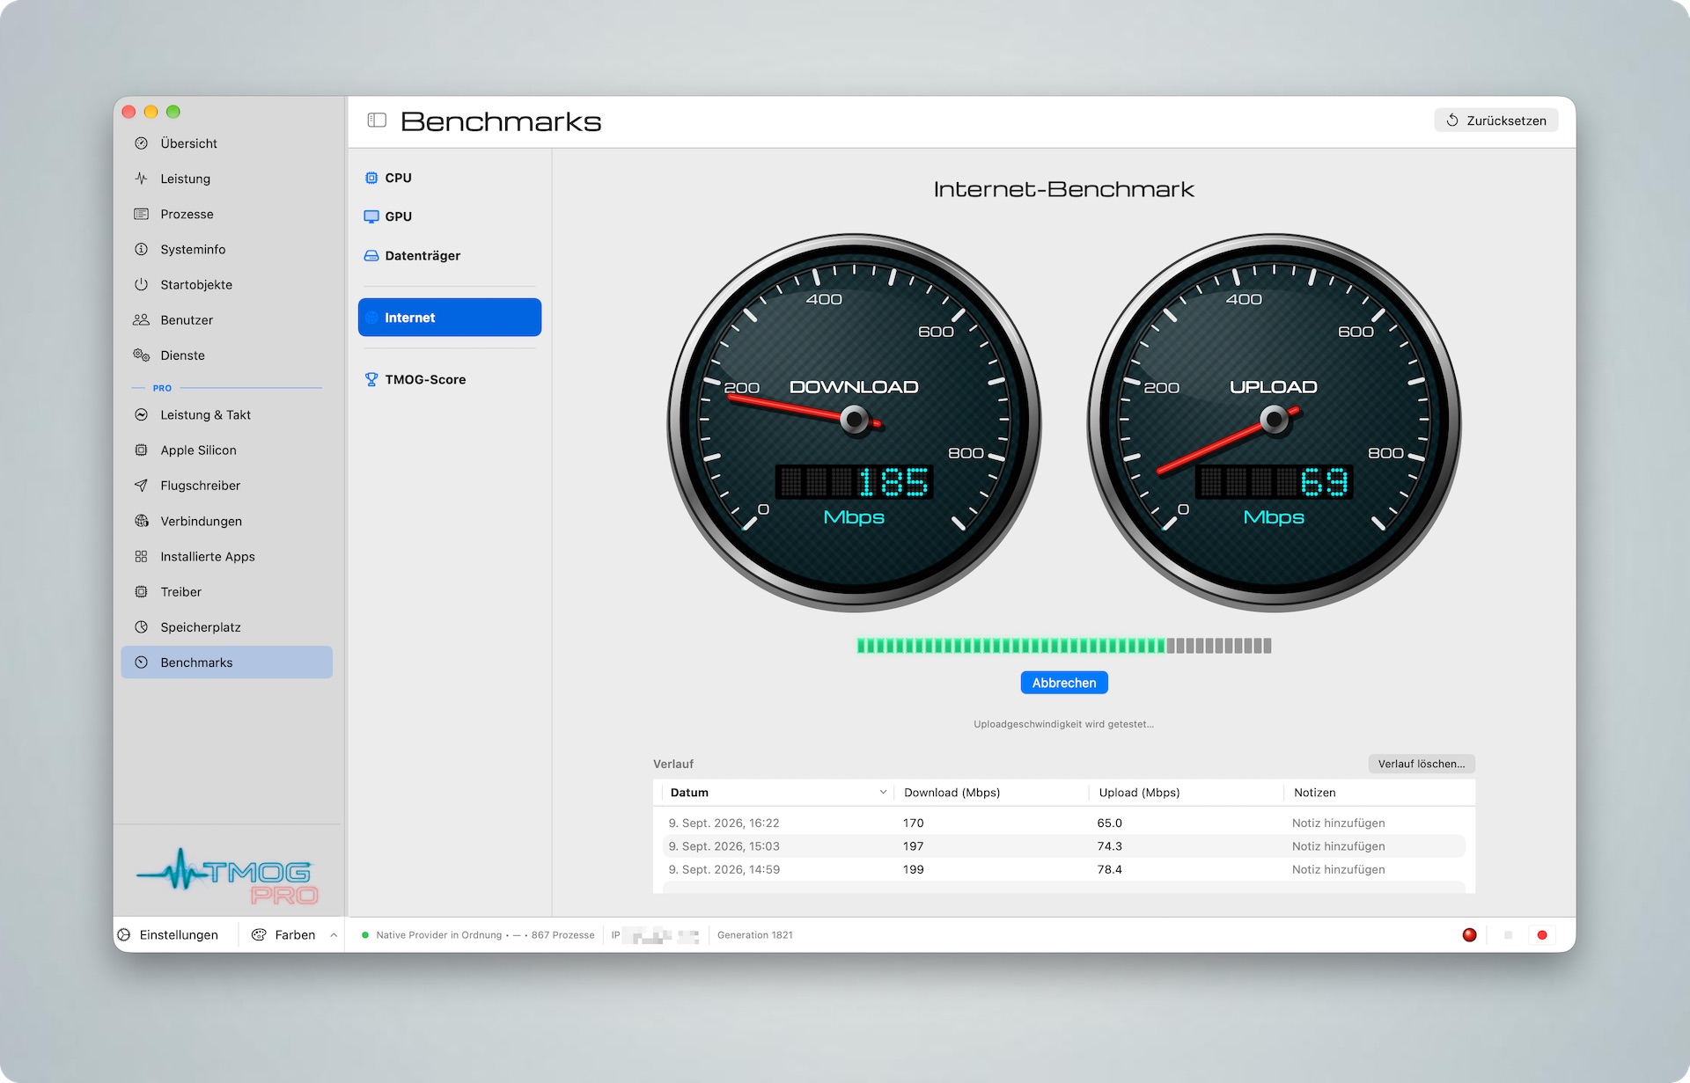The height and width of the screenshot is (1083, 1690).
Task: Click the benchmark progress bar
Action: click(x=1063, y=646)
